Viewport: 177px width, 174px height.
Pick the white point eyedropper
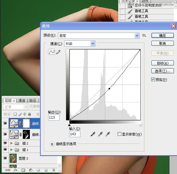[x=107, y=134]
